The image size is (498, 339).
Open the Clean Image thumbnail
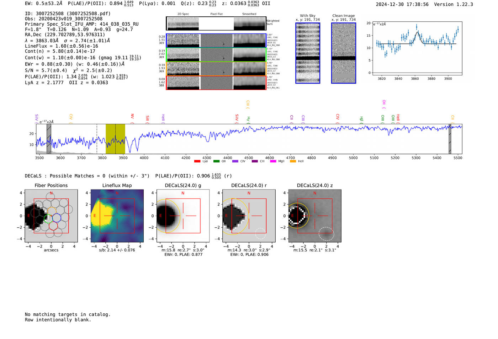pos(344,53)
